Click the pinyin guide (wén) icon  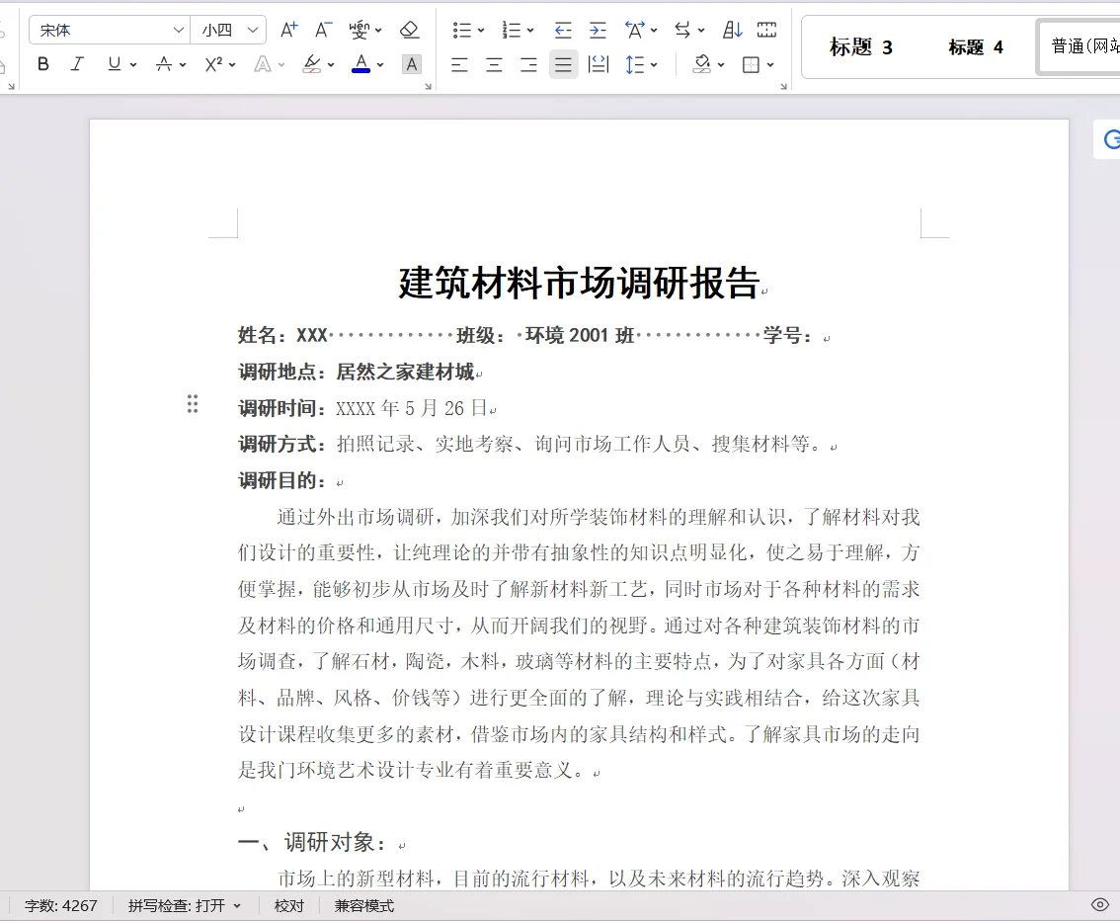[x=359, y=30]
